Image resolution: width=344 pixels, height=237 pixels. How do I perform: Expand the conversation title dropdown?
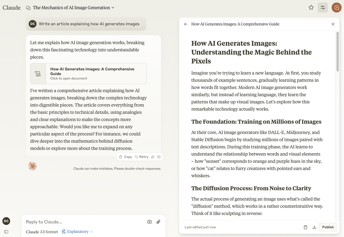click(113, 8)
